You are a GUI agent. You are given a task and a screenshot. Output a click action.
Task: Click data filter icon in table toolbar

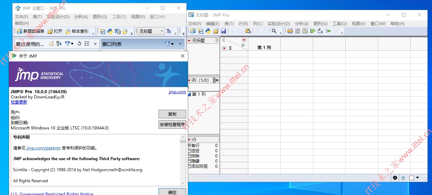tap(290, 31)
